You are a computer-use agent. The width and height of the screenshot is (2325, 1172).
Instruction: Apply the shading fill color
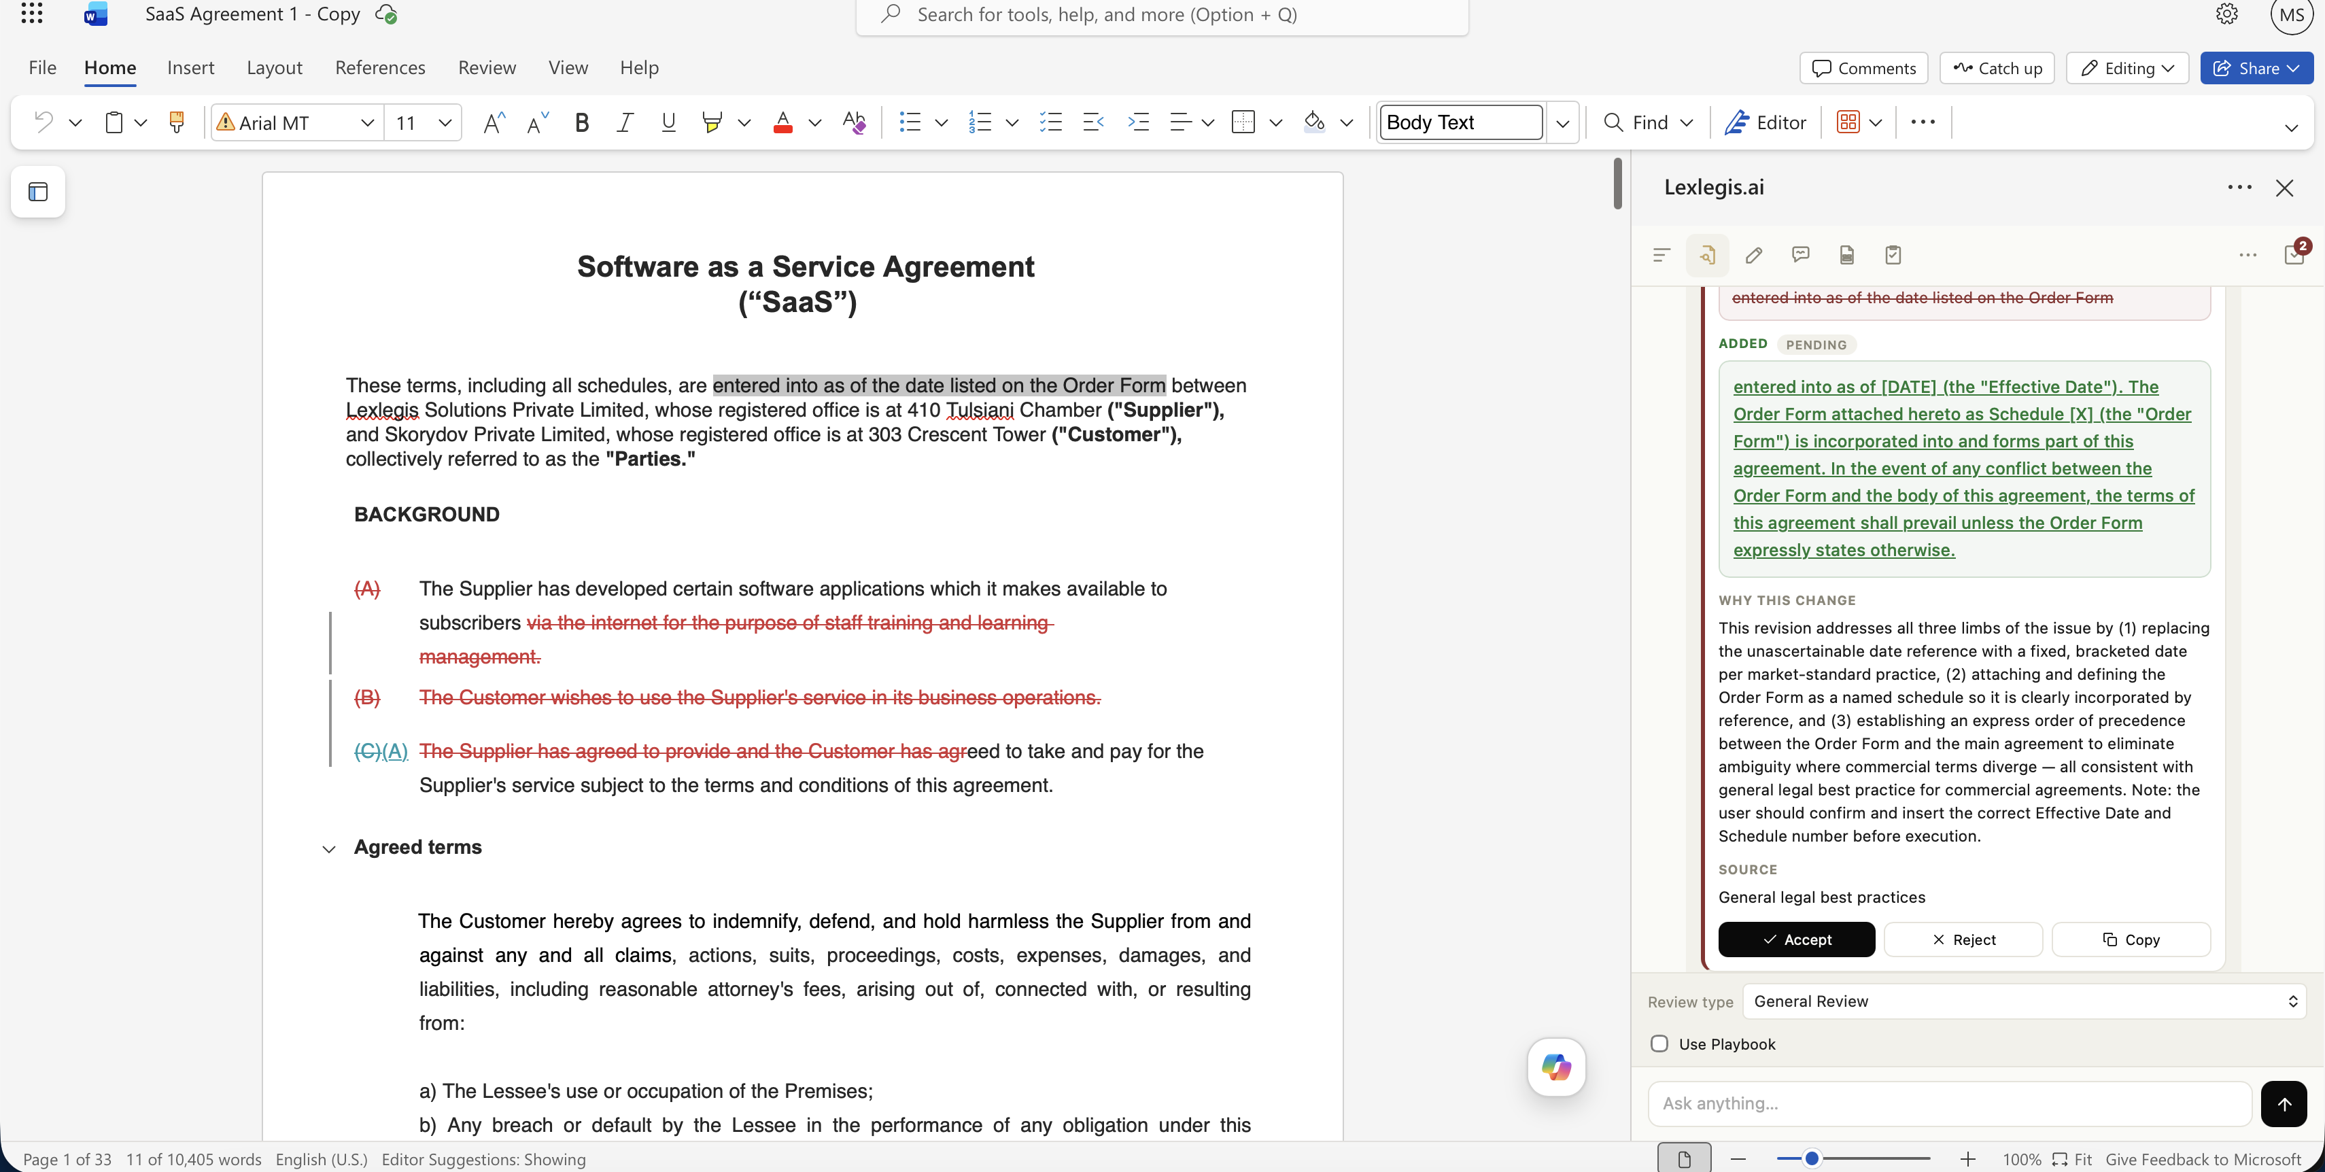(1314, 122)
